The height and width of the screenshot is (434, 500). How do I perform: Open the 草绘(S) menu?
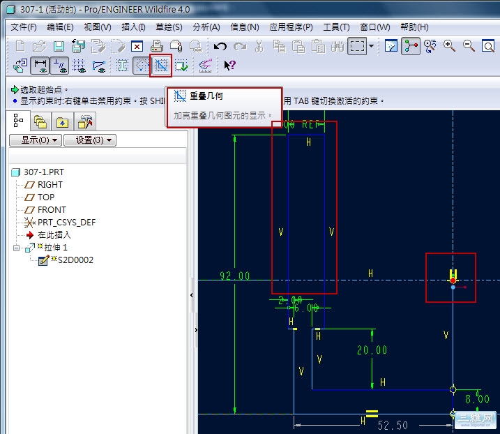[x=169, y=27]
